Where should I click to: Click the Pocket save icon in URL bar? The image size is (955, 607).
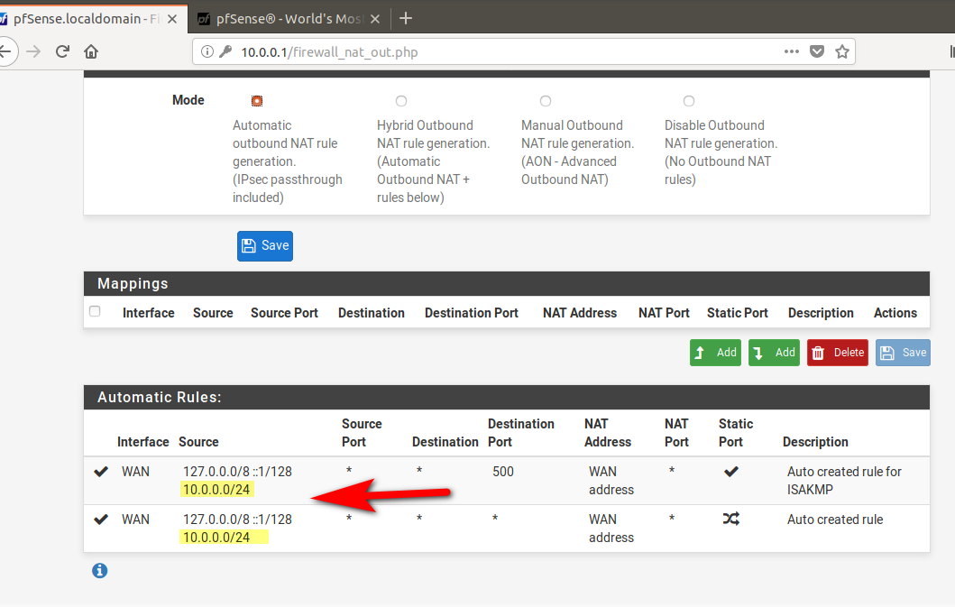coord(817,51)
